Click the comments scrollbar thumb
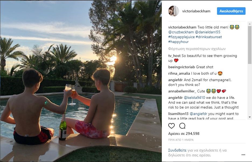Screen dimensions: 252x162 point(250,45)
